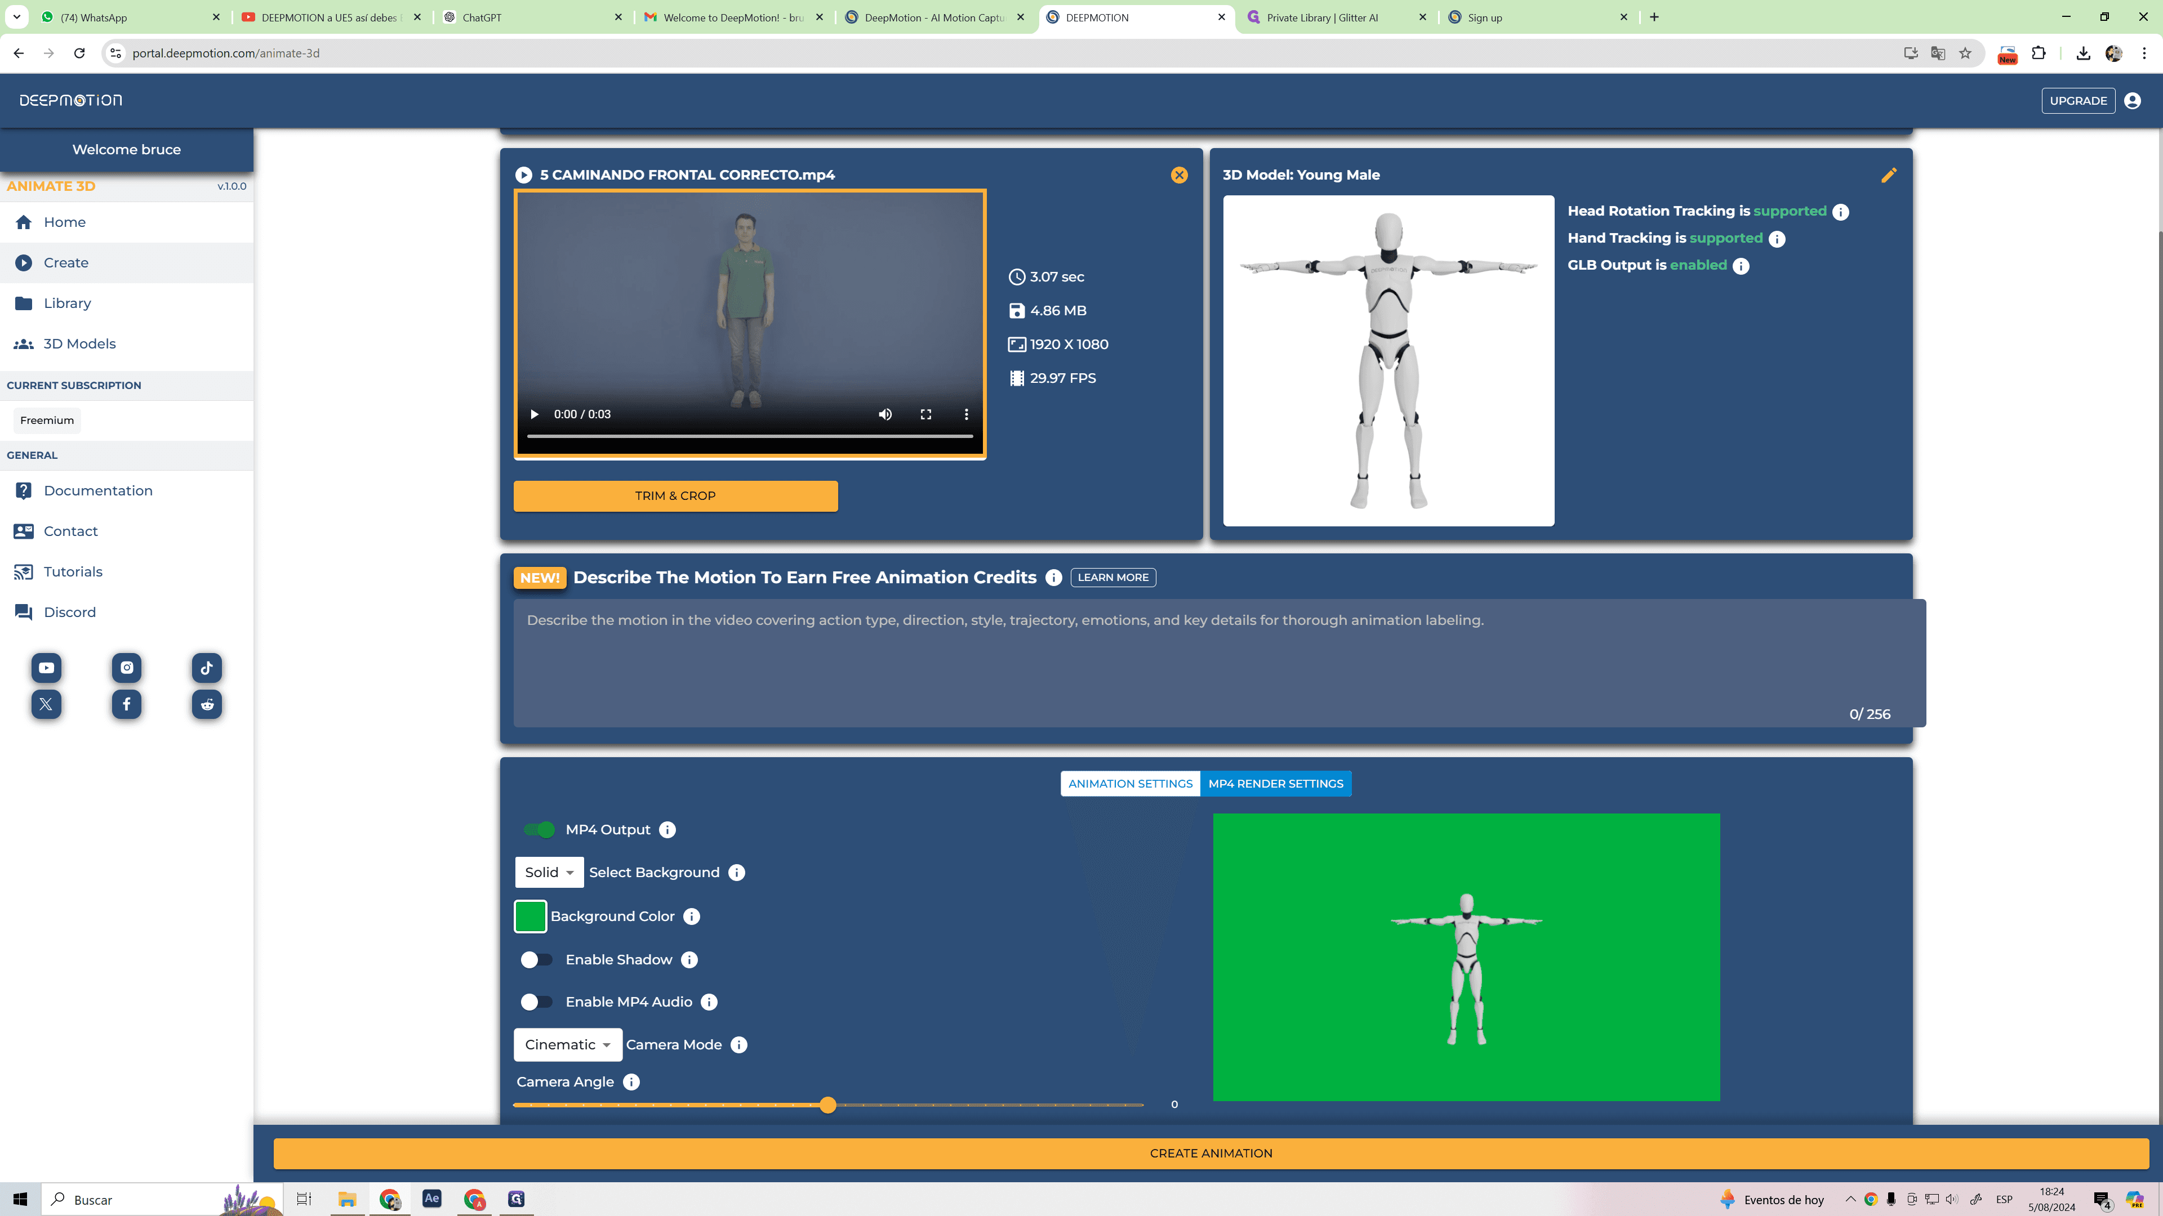Screen dimensions: 2163x1216
Task: Open the user account profile icon
Action: pos(2133,101)
